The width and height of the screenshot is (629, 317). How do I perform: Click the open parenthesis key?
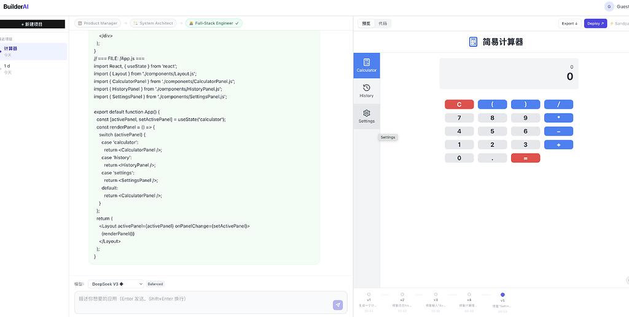(x=492, y=104)
